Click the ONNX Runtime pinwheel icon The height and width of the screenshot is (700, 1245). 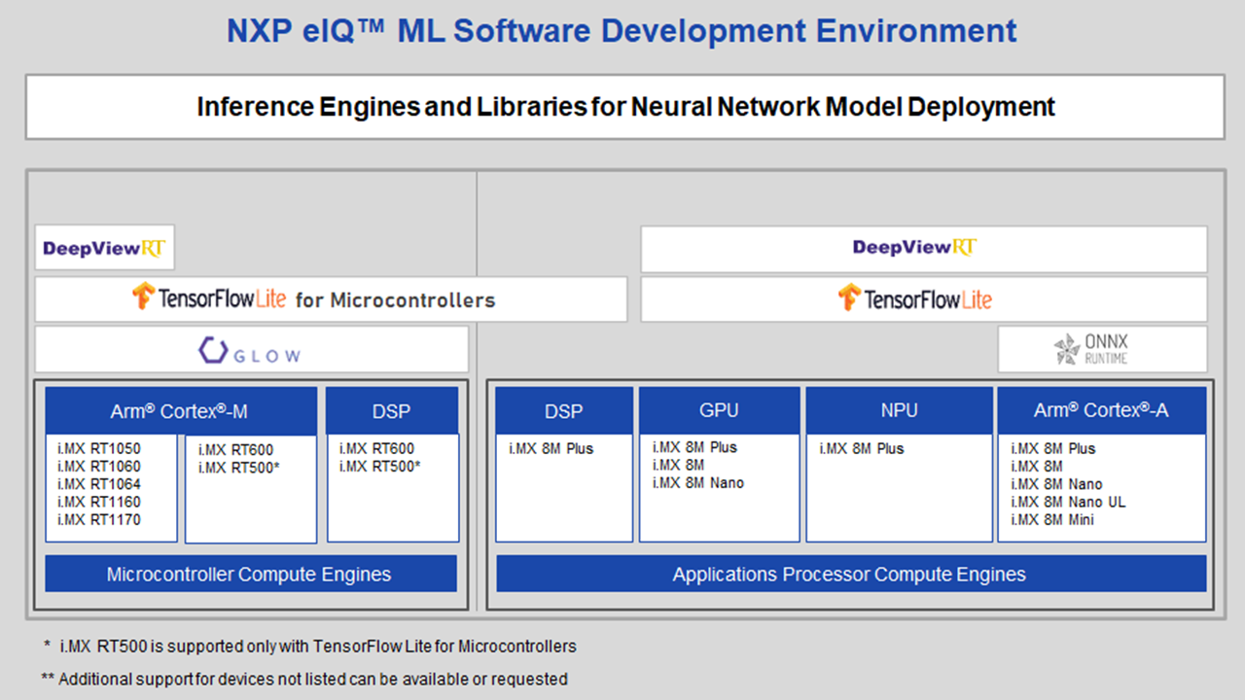coord(1065,348)
